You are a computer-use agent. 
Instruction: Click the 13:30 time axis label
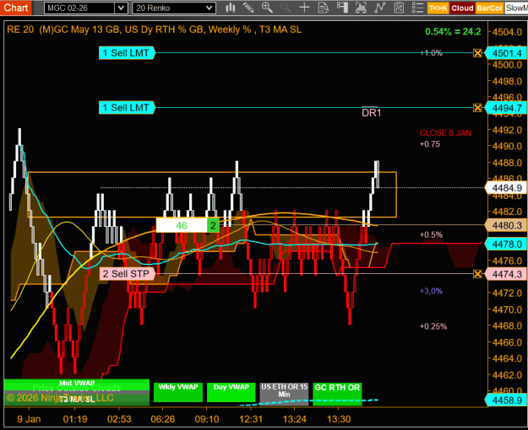pos(339,419)
